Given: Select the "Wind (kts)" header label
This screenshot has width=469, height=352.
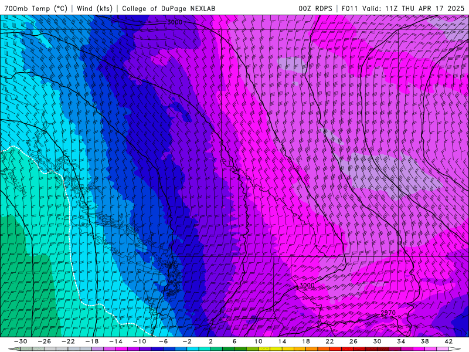Looking at the screenshot, I should (94, 8).
